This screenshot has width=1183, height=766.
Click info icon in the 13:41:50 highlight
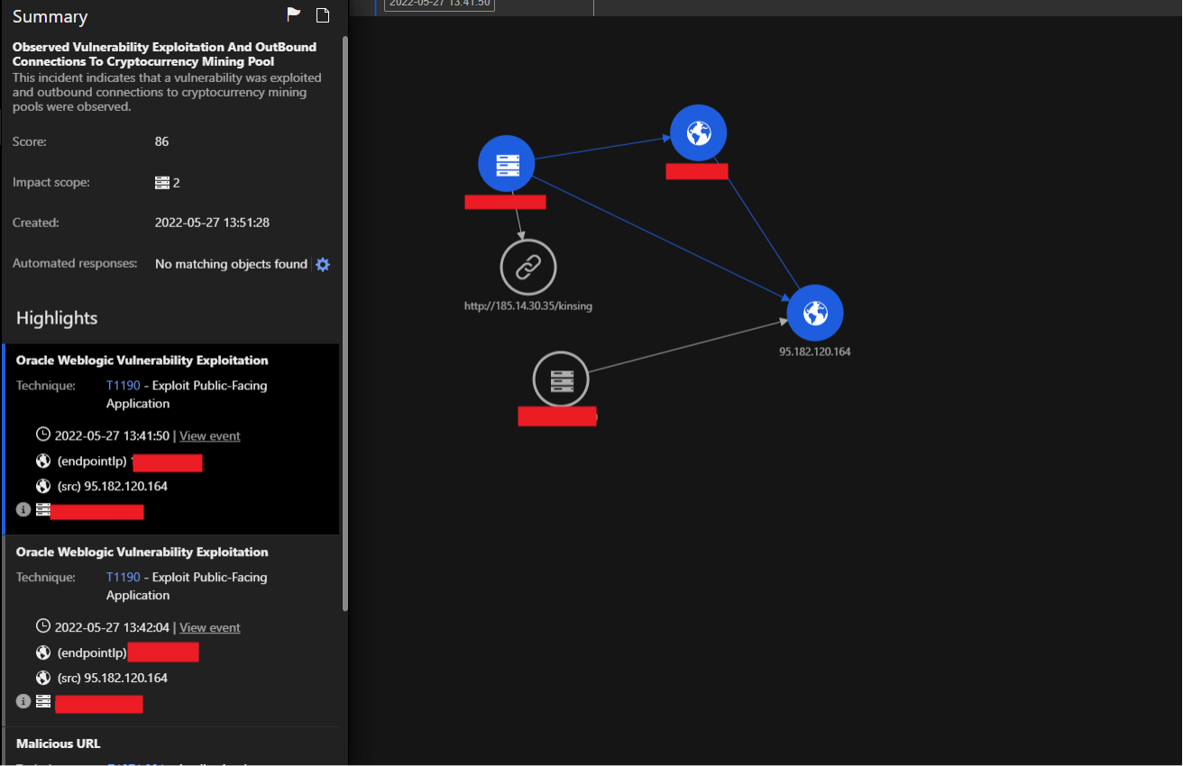[23, 510]
